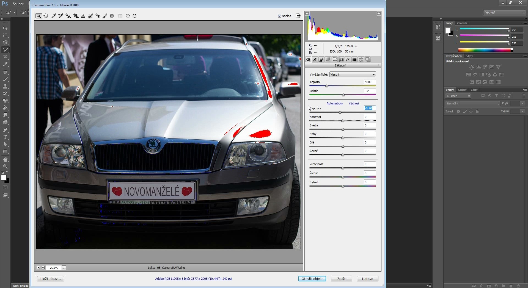
Task: Toggle shadow clipping warning in histogram
Action: pos(307,13)
